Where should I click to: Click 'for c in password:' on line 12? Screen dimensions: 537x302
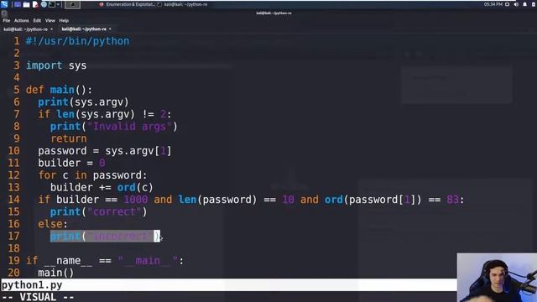[92, 175]
